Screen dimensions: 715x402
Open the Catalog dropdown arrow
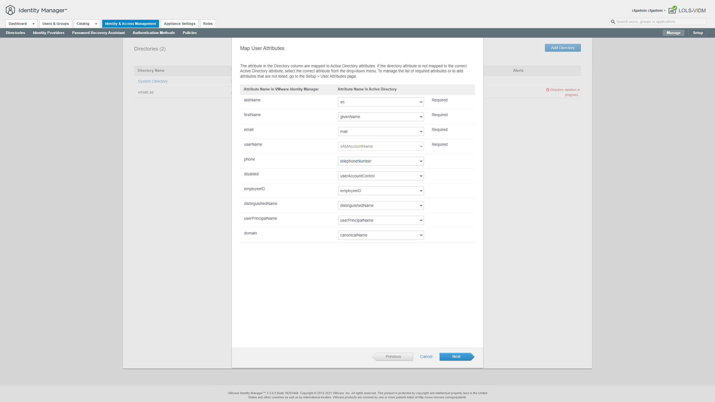[96, 24]
